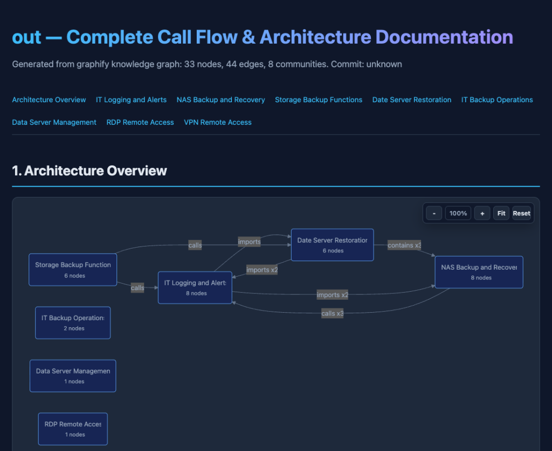Select the RDP Remote Access node
This screenshot has height=451, width=552.
pos(73,429)
